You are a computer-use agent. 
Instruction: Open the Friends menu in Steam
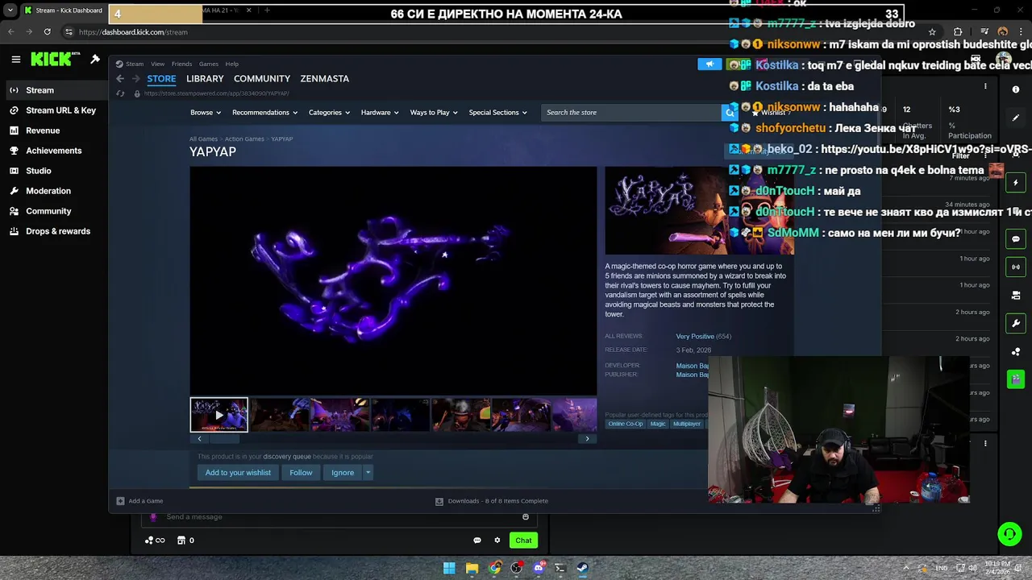(x=181, y=64)
